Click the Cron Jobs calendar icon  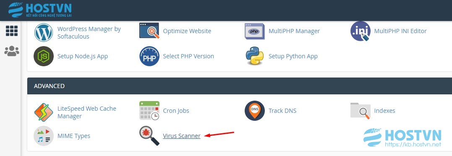pyautogui.click(x=149, y=111)
